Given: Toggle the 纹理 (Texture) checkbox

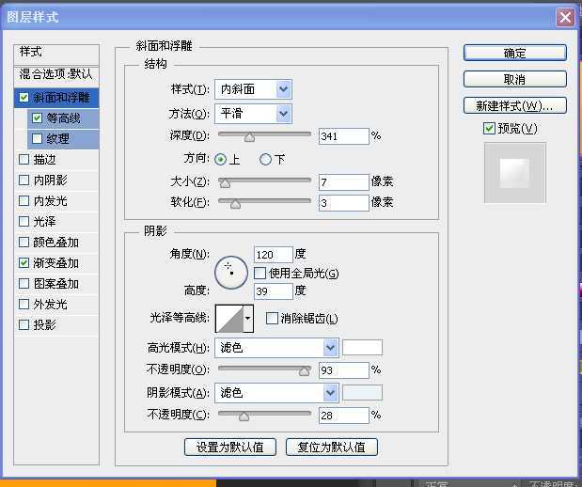Looking at the screenshot, I should (x=38, y=139).
